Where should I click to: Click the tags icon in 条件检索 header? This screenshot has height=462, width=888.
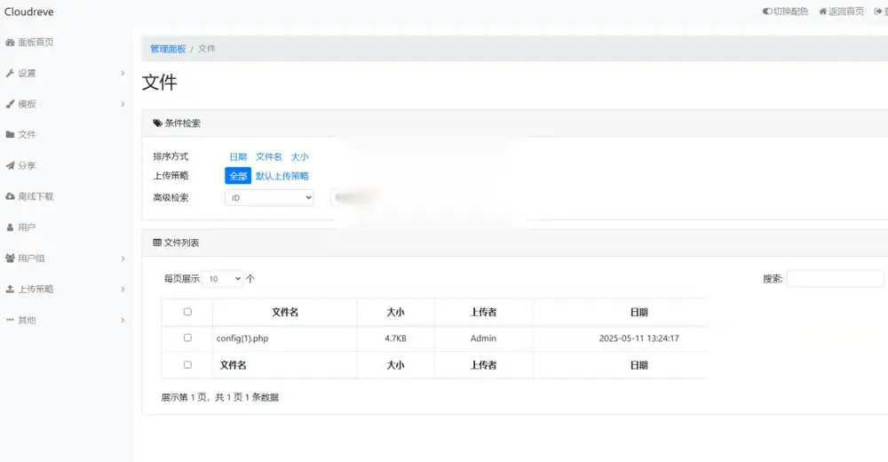click(157, 123)
